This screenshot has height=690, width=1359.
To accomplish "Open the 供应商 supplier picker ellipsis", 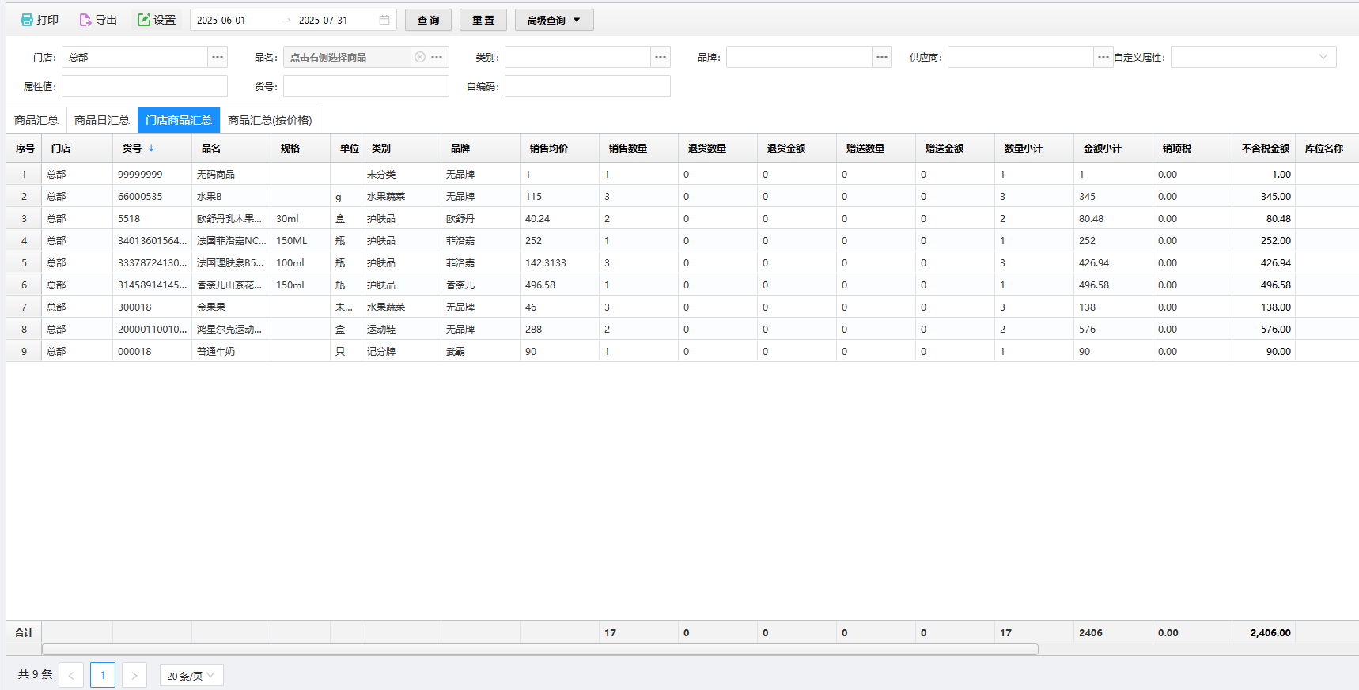I will coord(1103,57).
